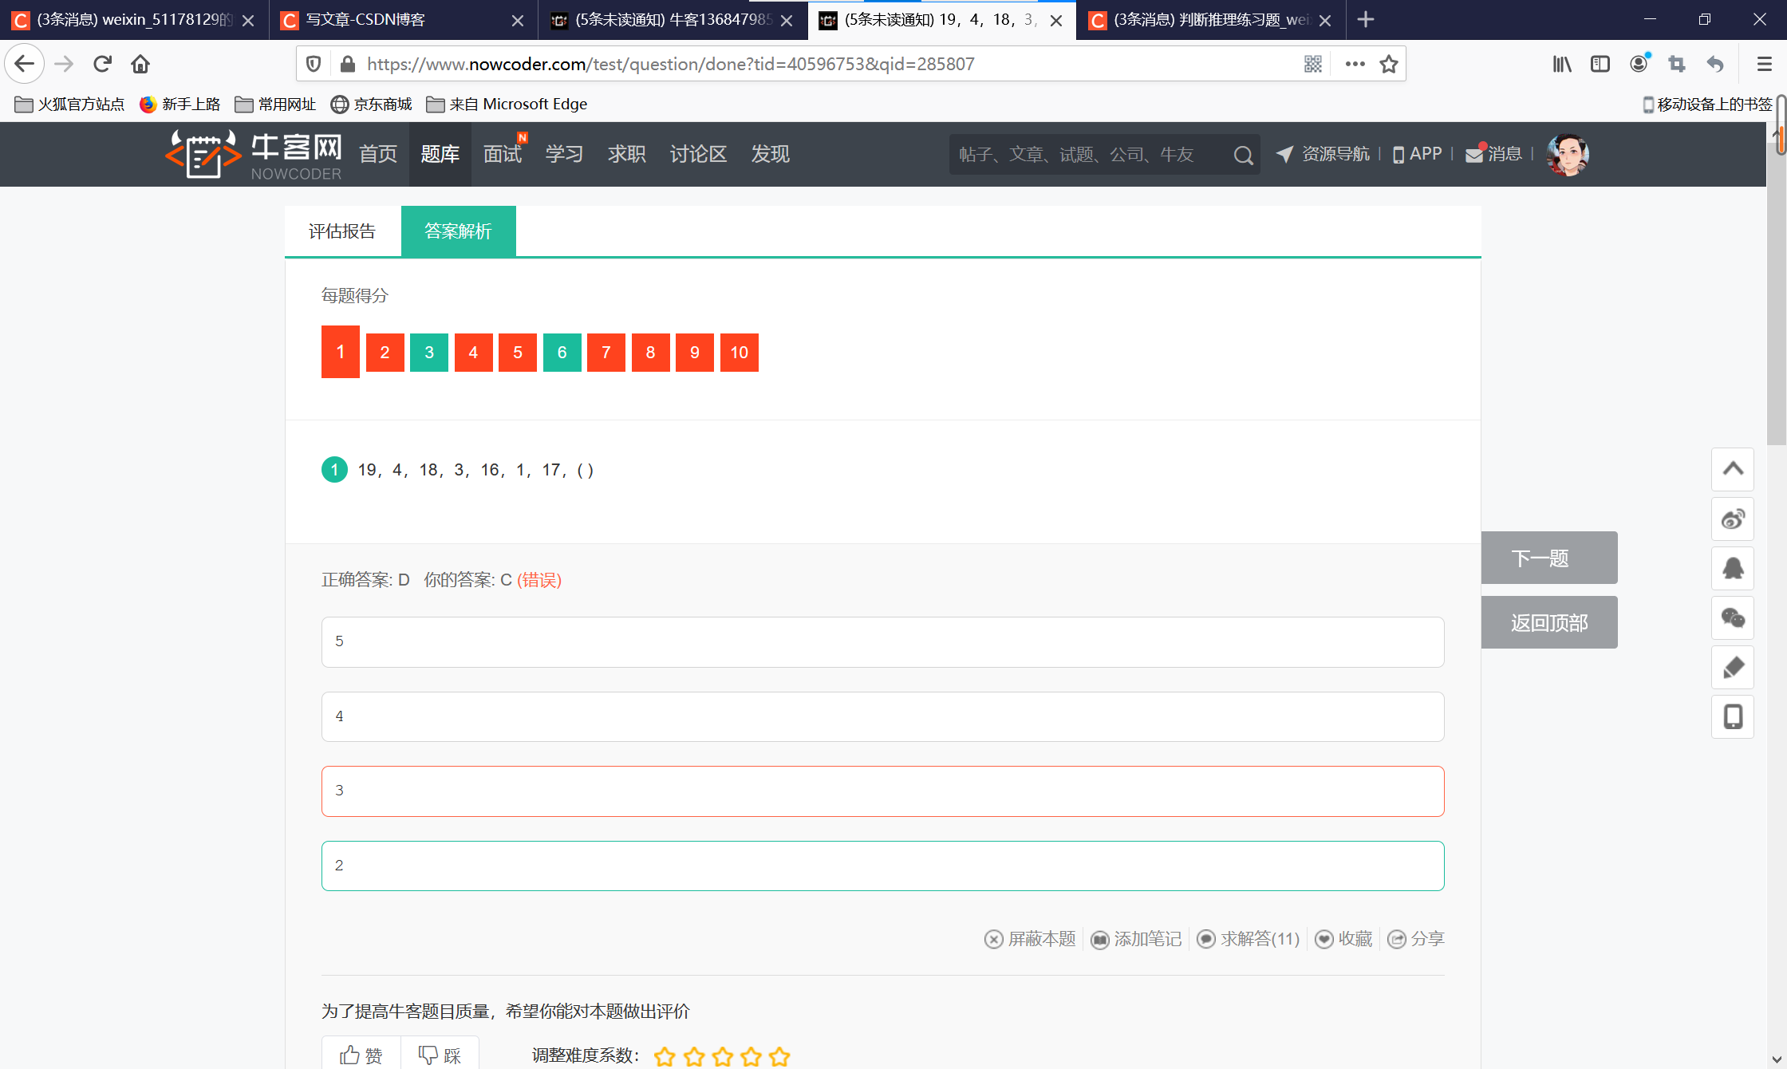
Task: Open the tracking protection shield icon
Action: point(314,64)
